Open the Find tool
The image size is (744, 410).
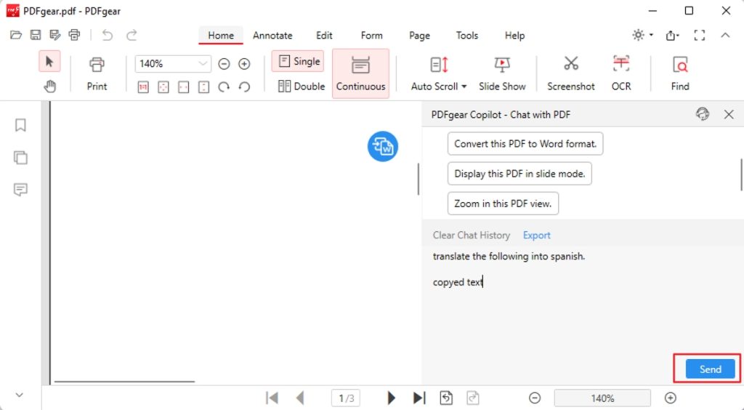pyautogui.click(x=680, y=73)
